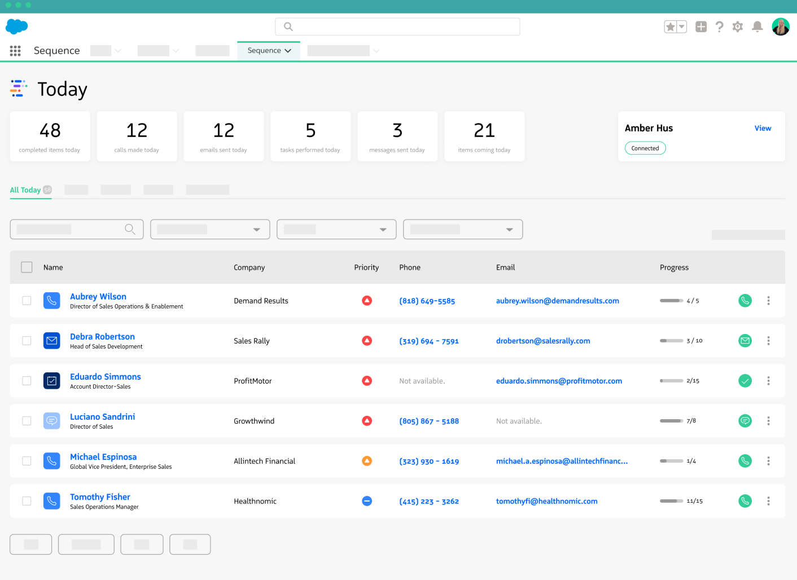Viewport: 797px width, 580px height.
Task: Select the Michael Espinosa row checkbox
Action: pyautogui.click(x=27, y=461)
